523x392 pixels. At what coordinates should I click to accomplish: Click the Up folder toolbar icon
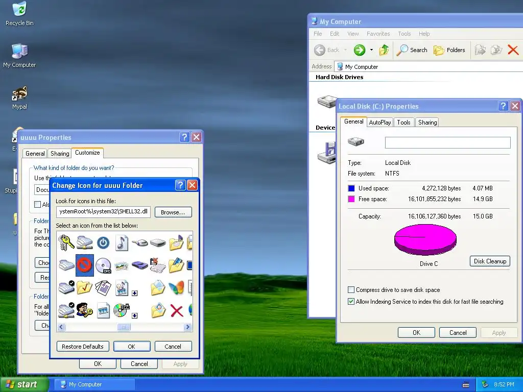coord(384,50)
